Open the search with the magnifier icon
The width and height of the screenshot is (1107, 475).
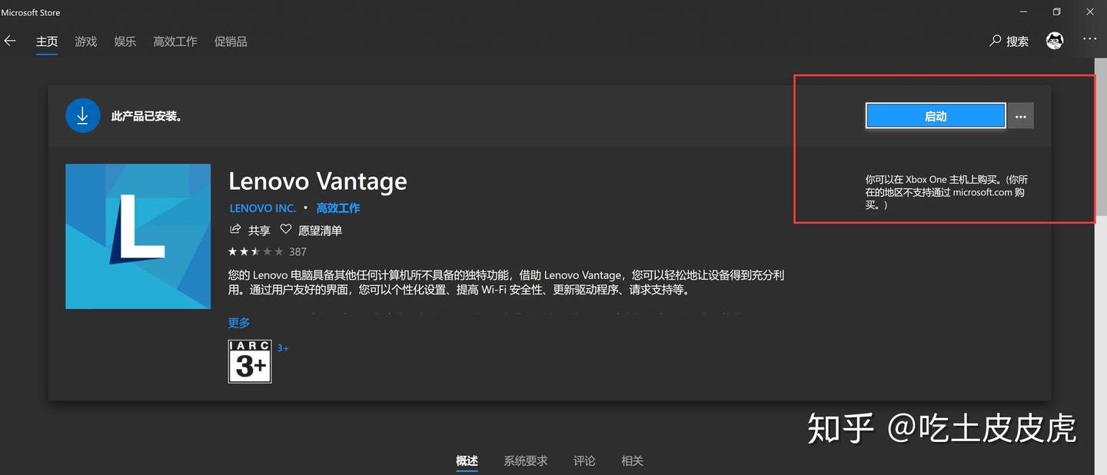[x=995, y=41]
